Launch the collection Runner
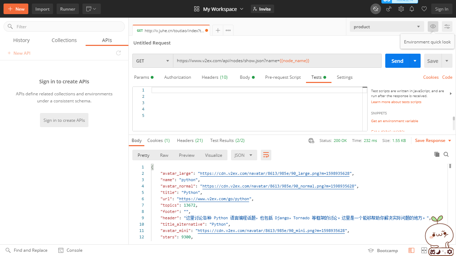This screenshot has width=456, height=256. coord(68,9)
